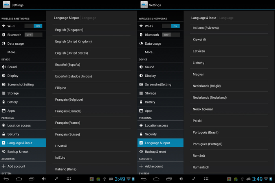Open Apps icon on right screen

tap(141, 111)
